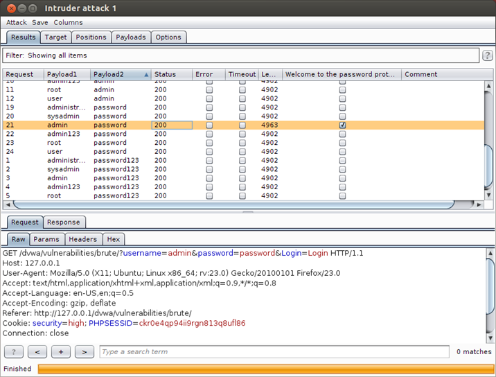
Task: Click the results table horizontal scrollbar
Action: tap(233, 204)
